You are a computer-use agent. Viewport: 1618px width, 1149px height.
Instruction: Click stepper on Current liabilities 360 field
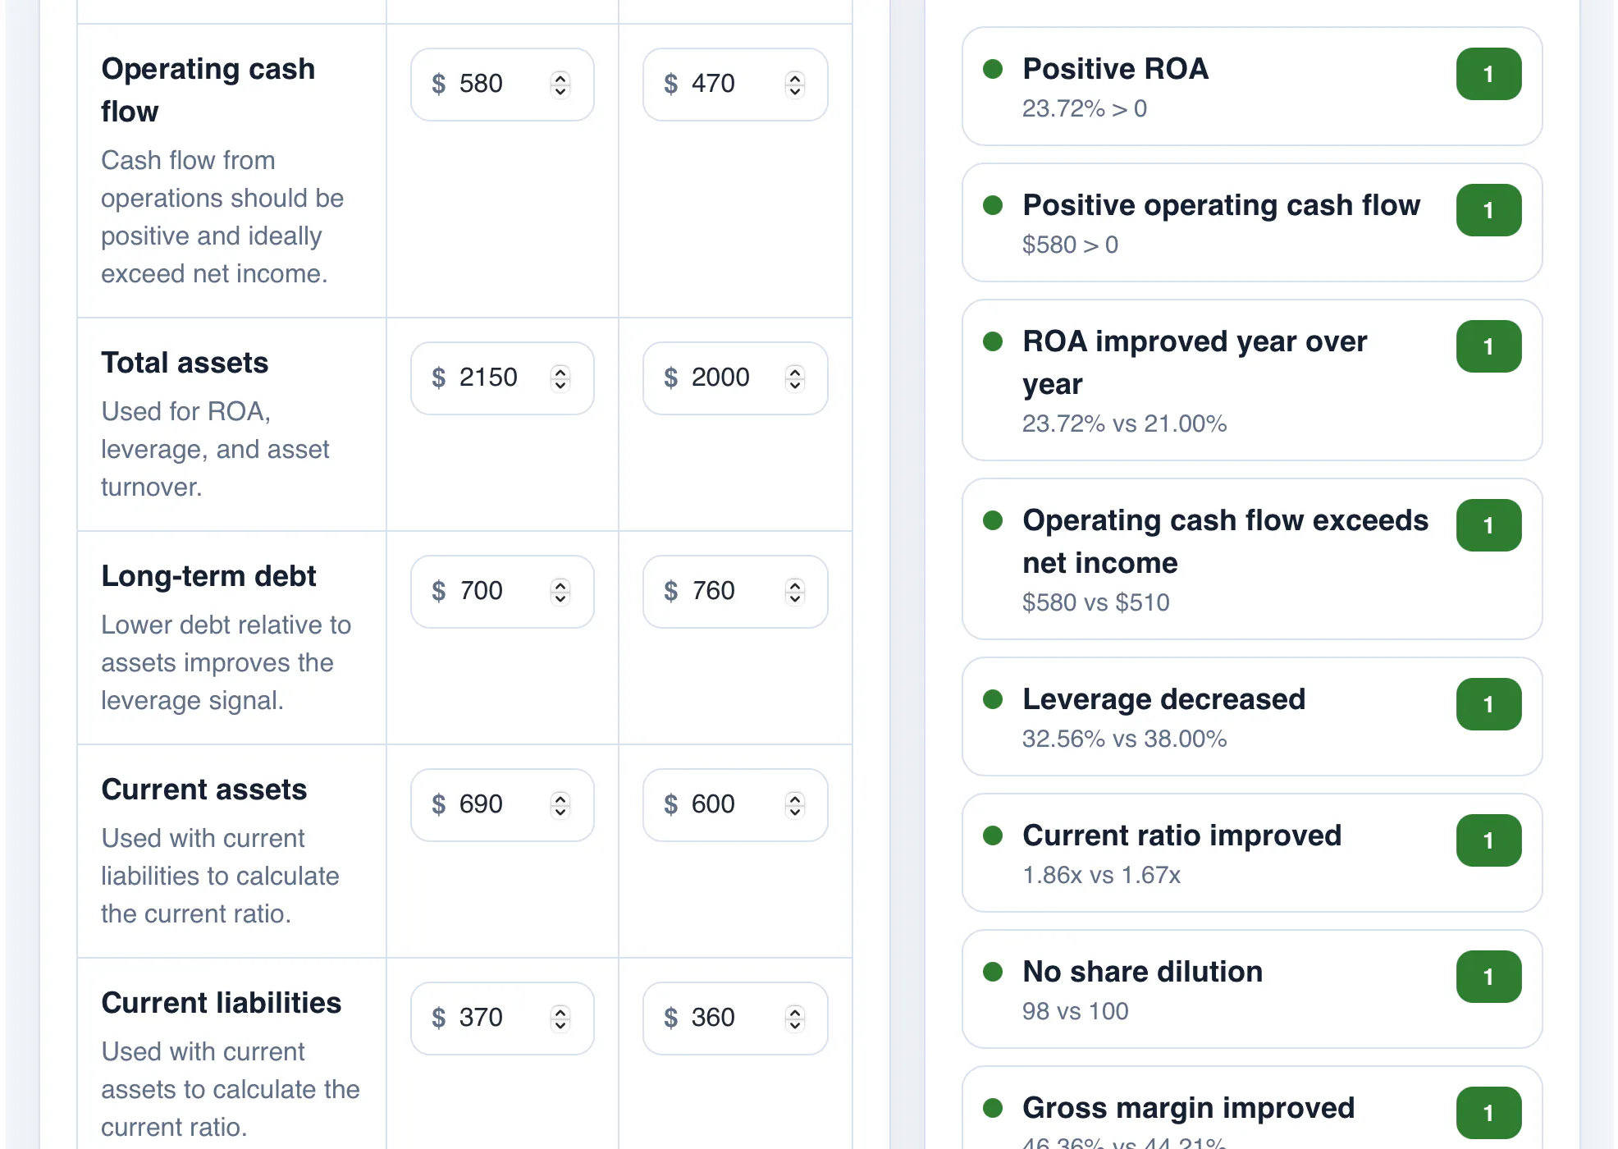[x=794, y=1019]
